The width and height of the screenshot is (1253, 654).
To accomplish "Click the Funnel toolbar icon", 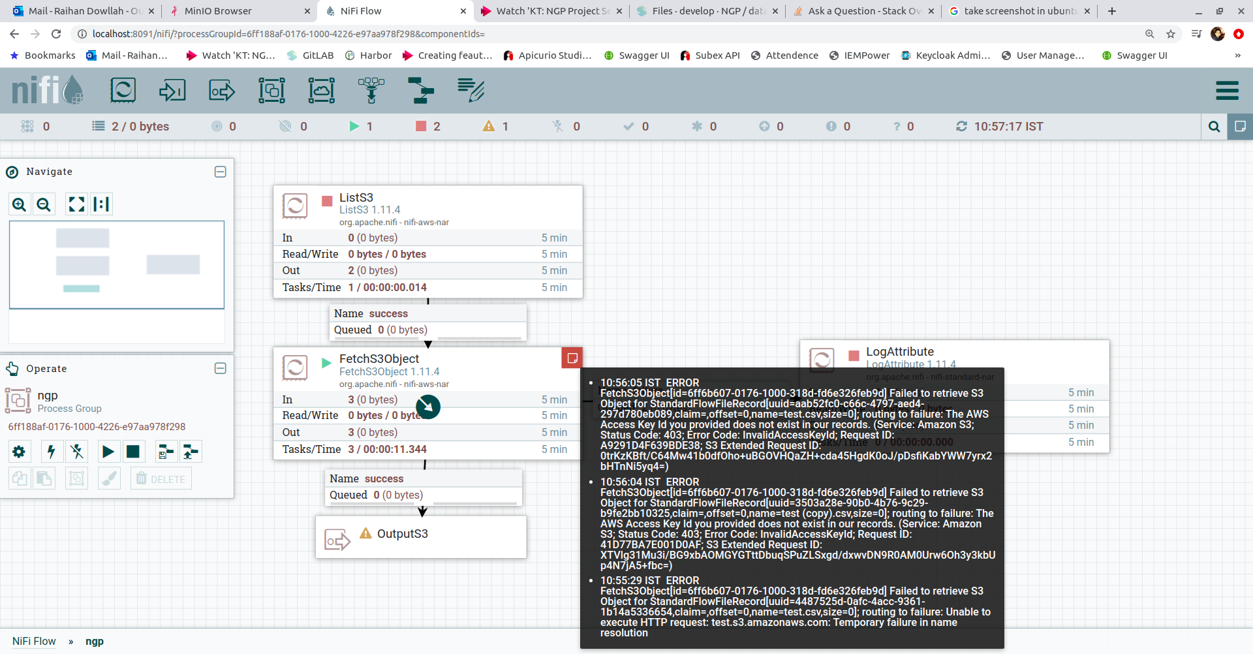I will click(371, 90).
